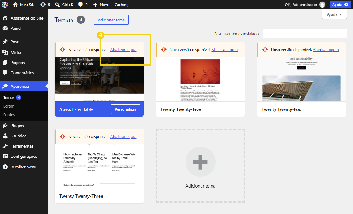This screenshot has height=214, width=353.
Task: Click Atualizar agora for Twenty Twenty-Three
Action: (x=123, y=136)
